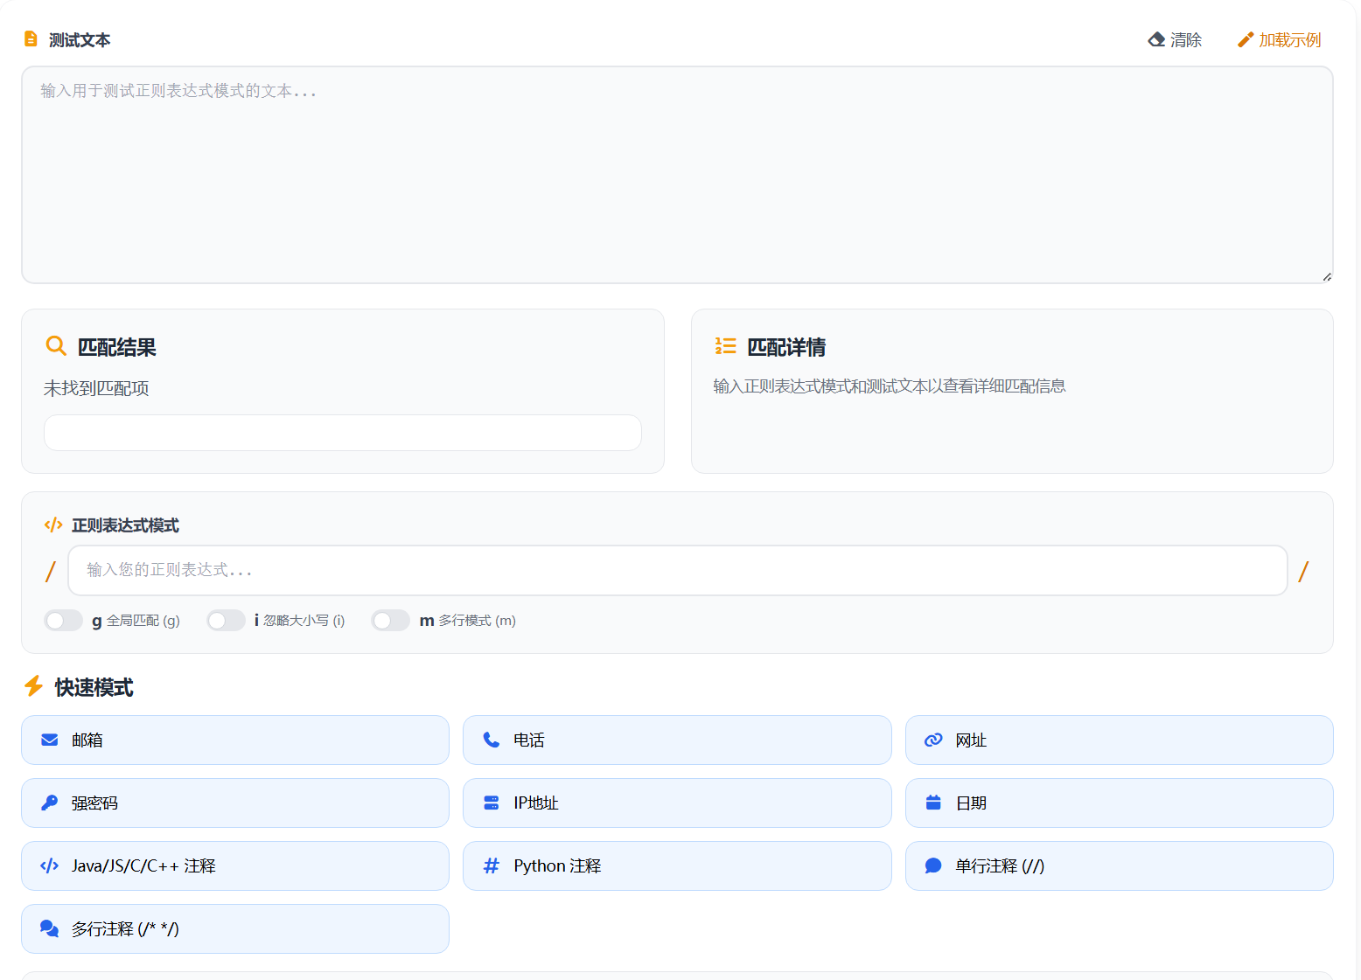Click the calendar icon on 日期 pattern

(933, 803)
